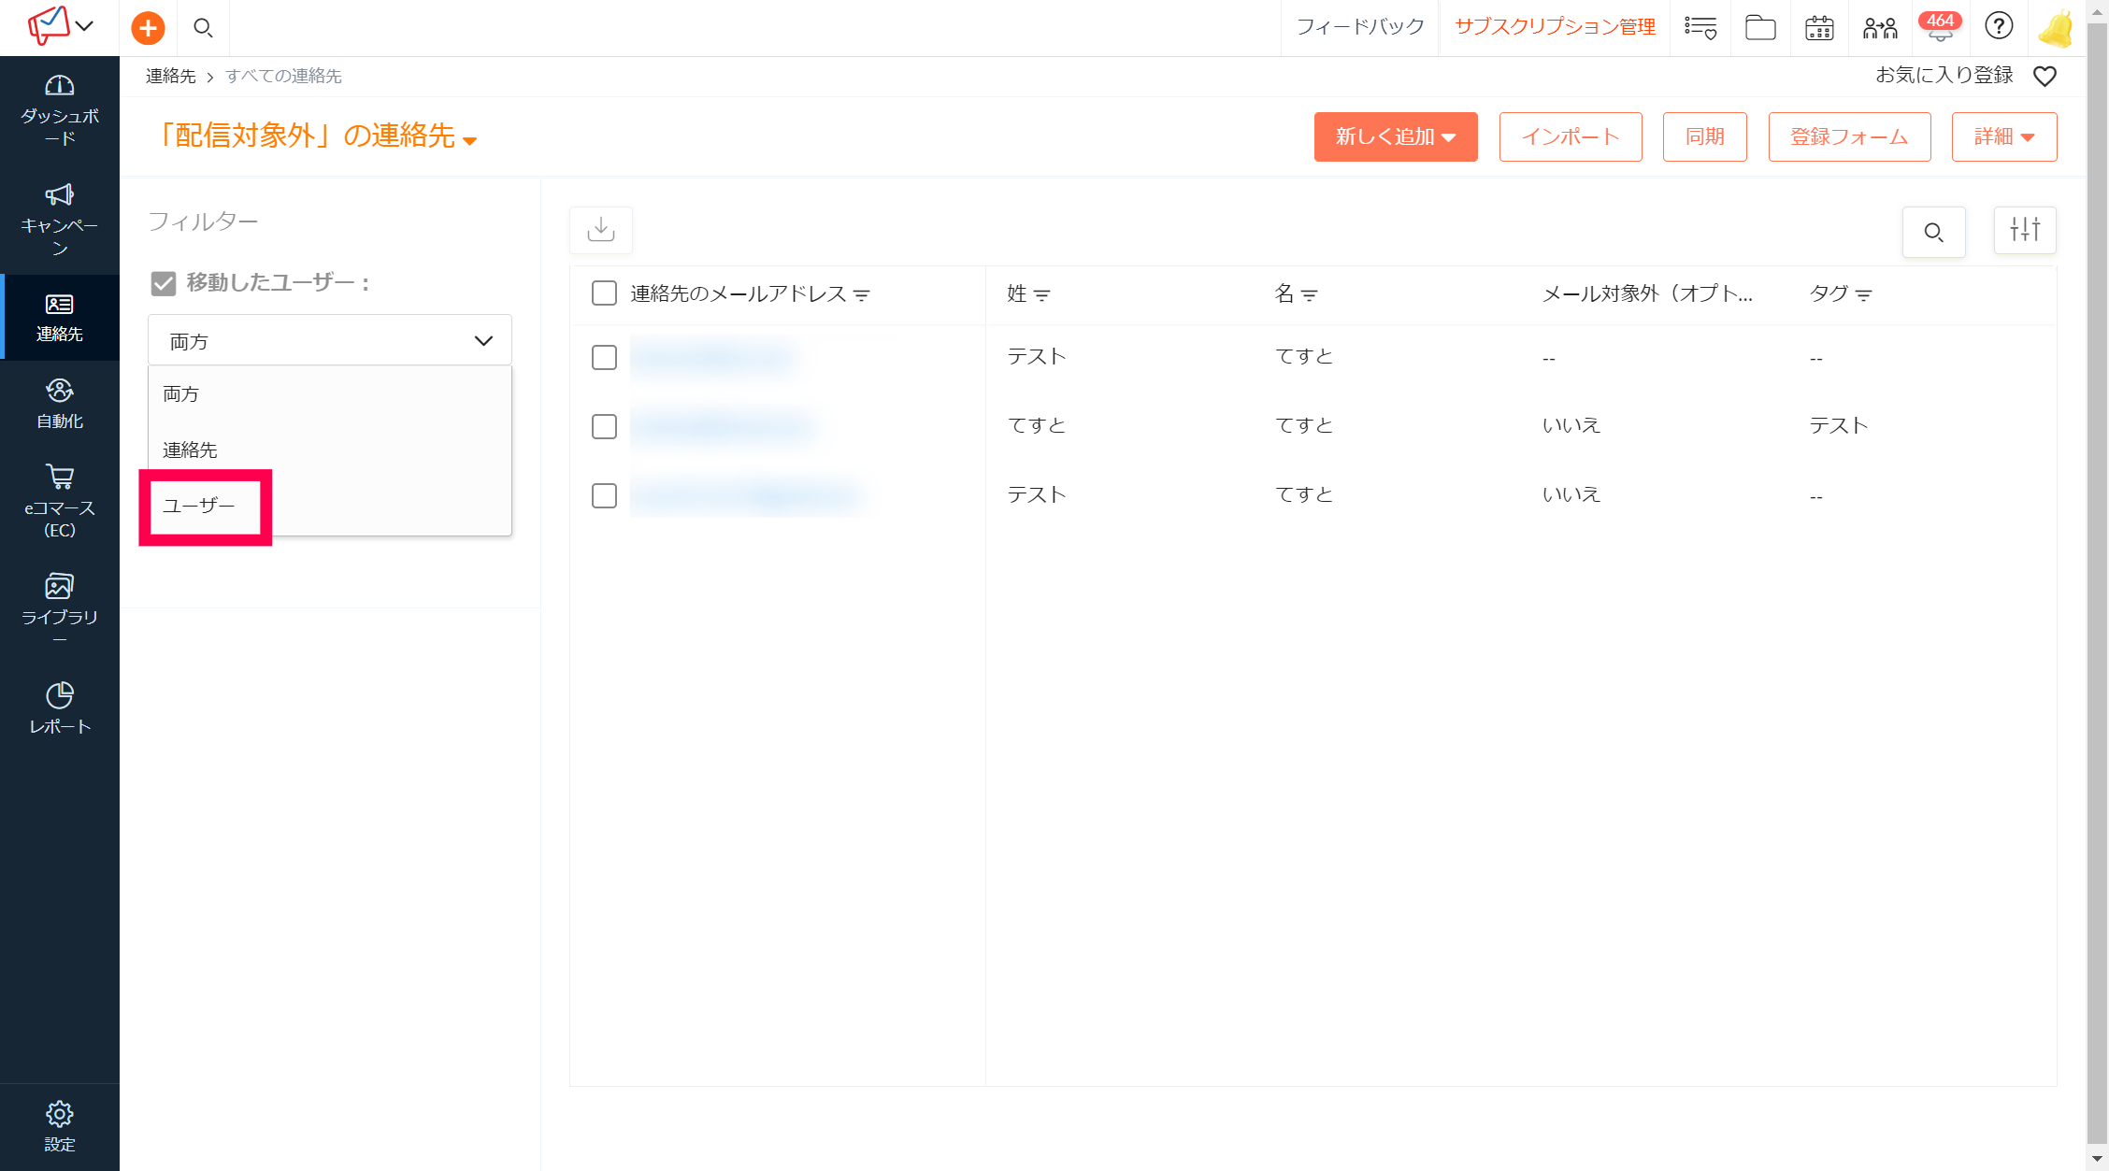Open キャンペーン in left sidebar
The image size is (2109, 1171).
click(60, 220)
